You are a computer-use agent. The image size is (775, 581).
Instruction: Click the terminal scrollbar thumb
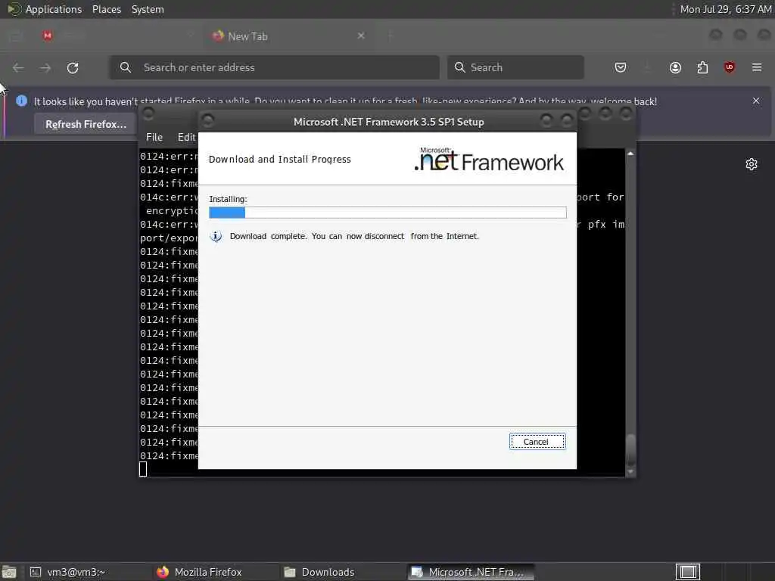[x=630, y=449]
